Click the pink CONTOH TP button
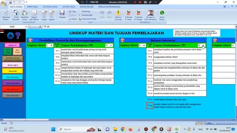237x133 pixels. click(12, 45)
